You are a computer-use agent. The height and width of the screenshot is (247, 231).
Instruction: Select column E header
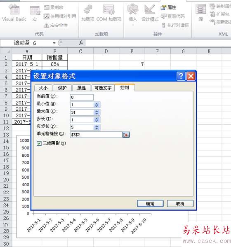pos(132,51)
